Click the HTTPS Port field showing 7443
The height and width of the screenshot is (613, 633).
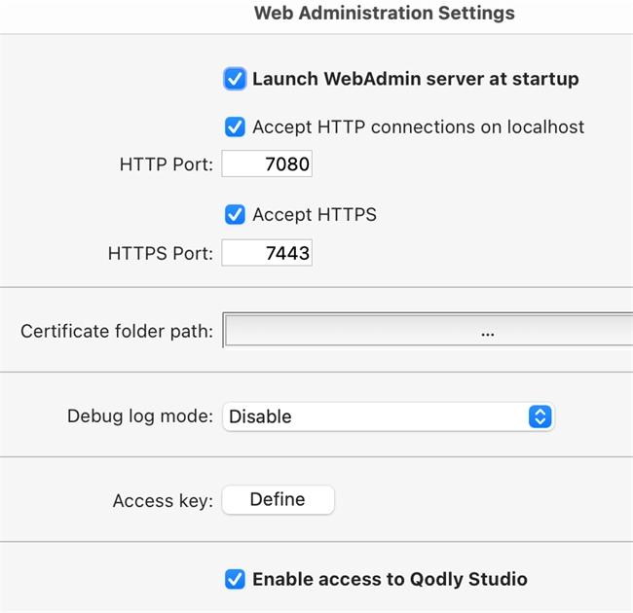coord(267,254)
